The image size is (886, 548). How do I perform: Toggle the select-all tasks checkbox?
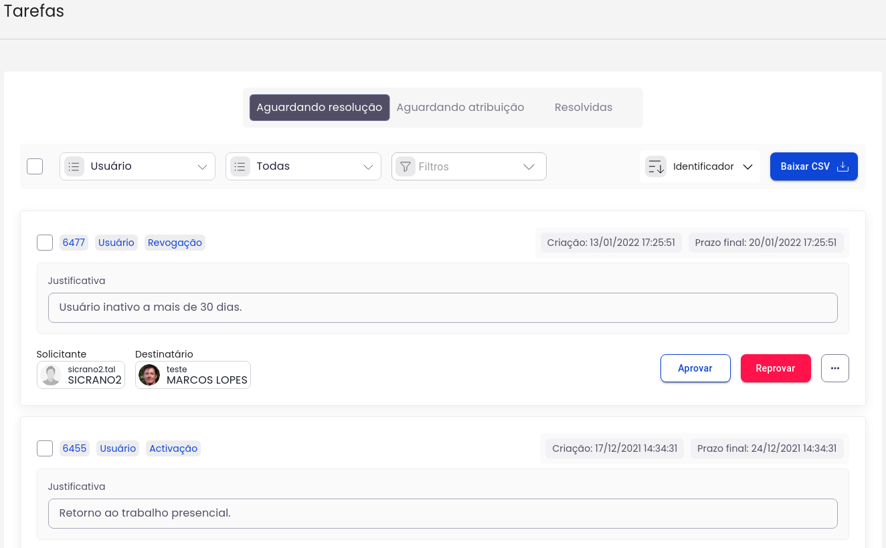(x=35, y=166)
